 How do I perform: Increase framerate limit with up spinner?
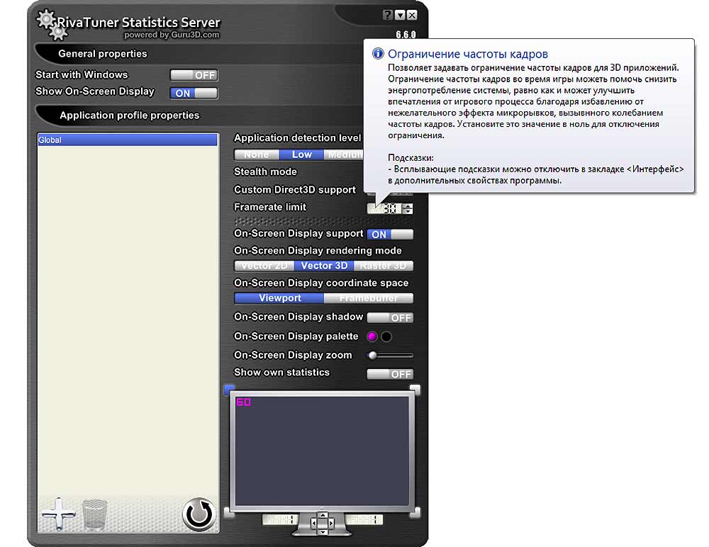(408, 205)
